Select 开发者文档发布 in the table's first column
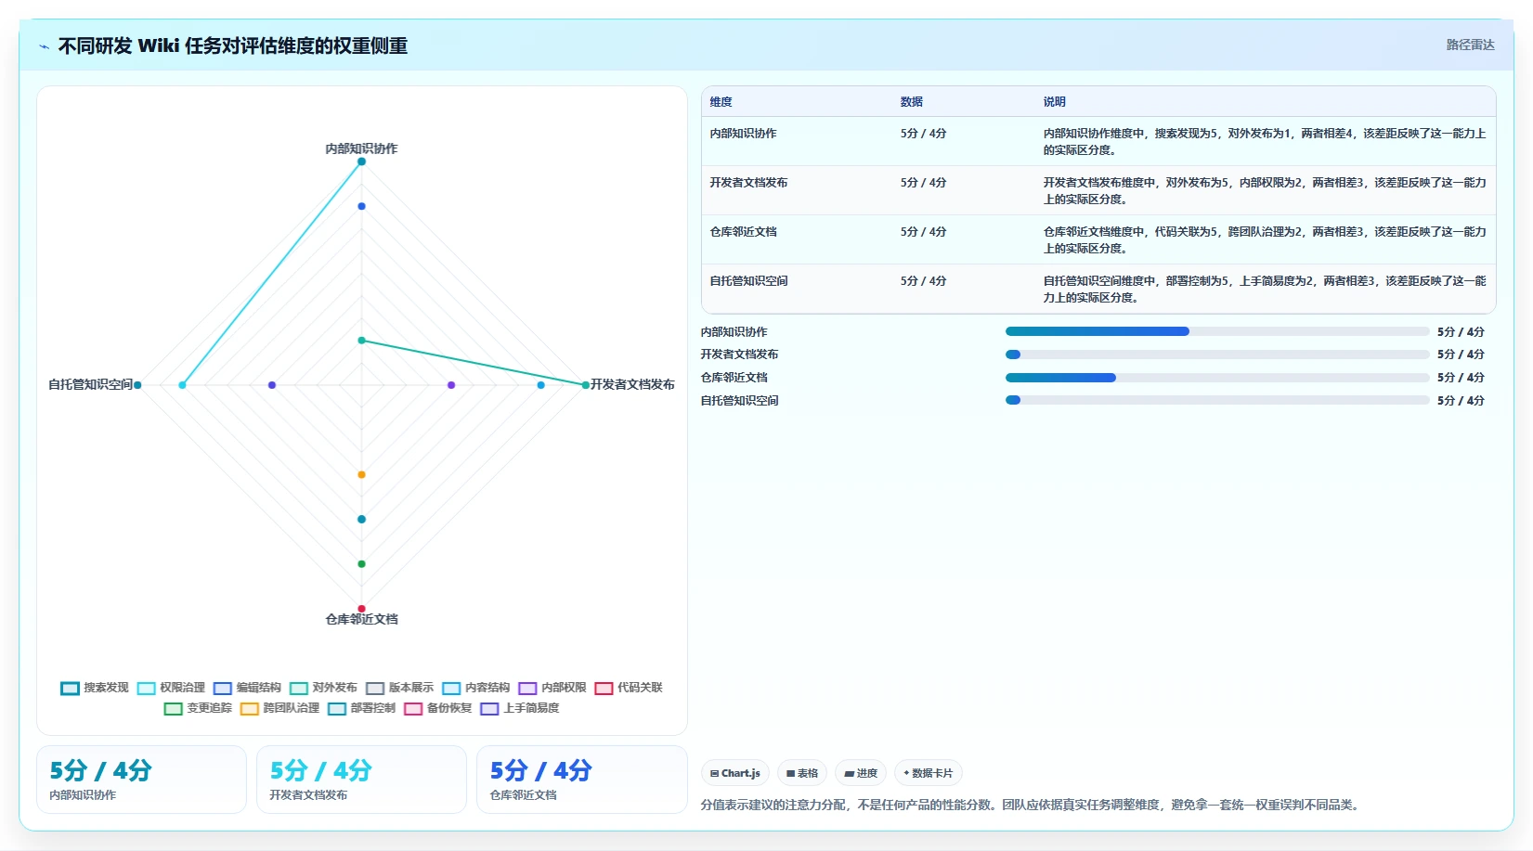This screenshot has width=1533, height=851. point(748,183)
